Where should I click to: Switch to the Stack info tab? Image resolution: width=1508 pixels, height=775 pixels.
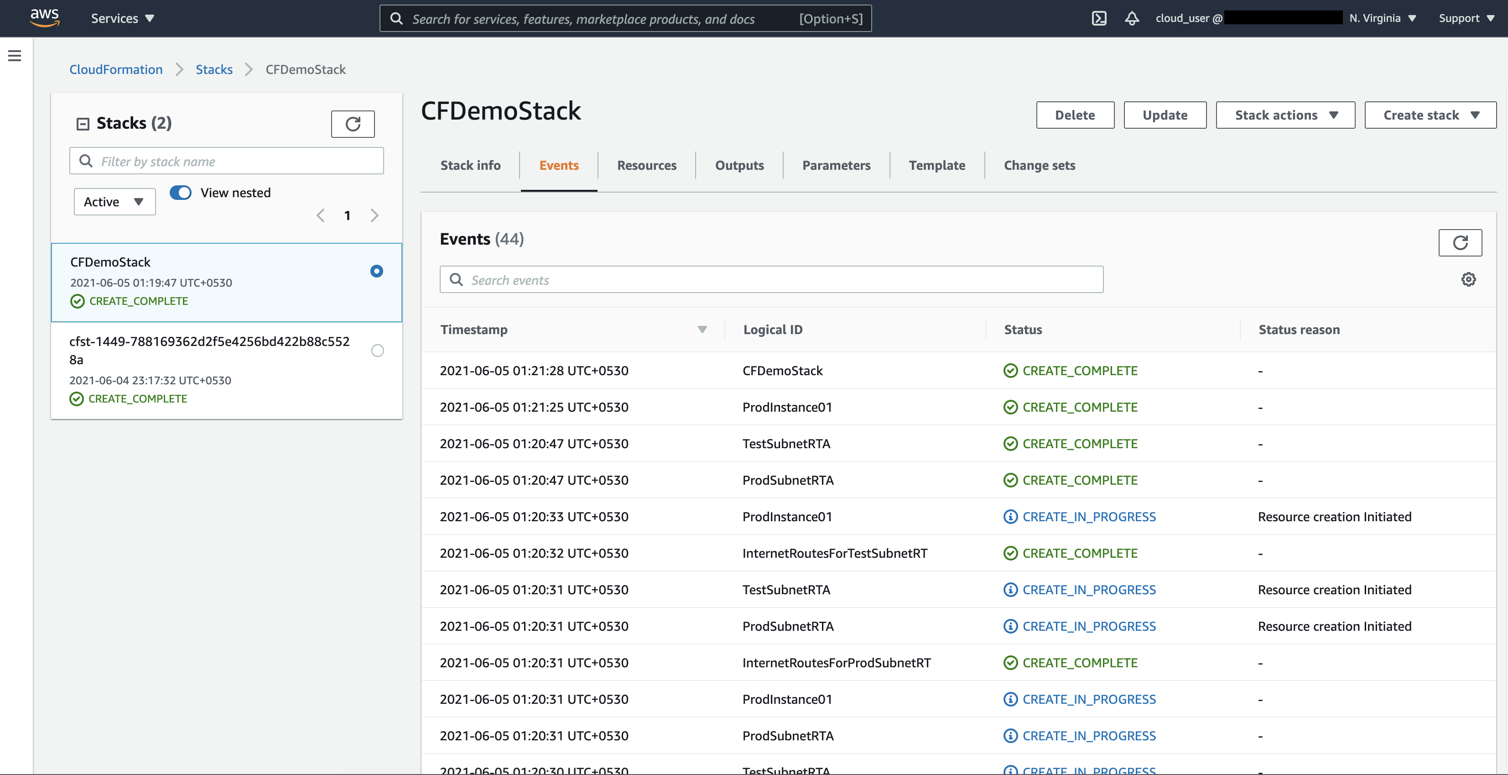(x=470, y=166)
